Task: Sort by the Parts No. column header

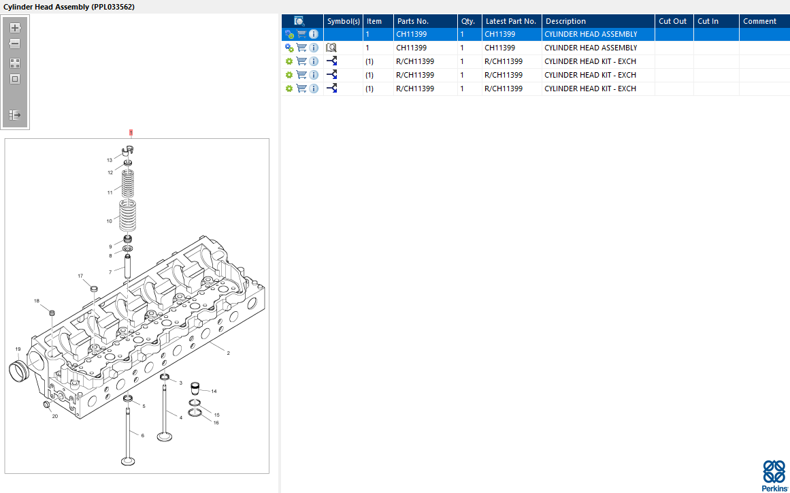Action: [425, 21]
